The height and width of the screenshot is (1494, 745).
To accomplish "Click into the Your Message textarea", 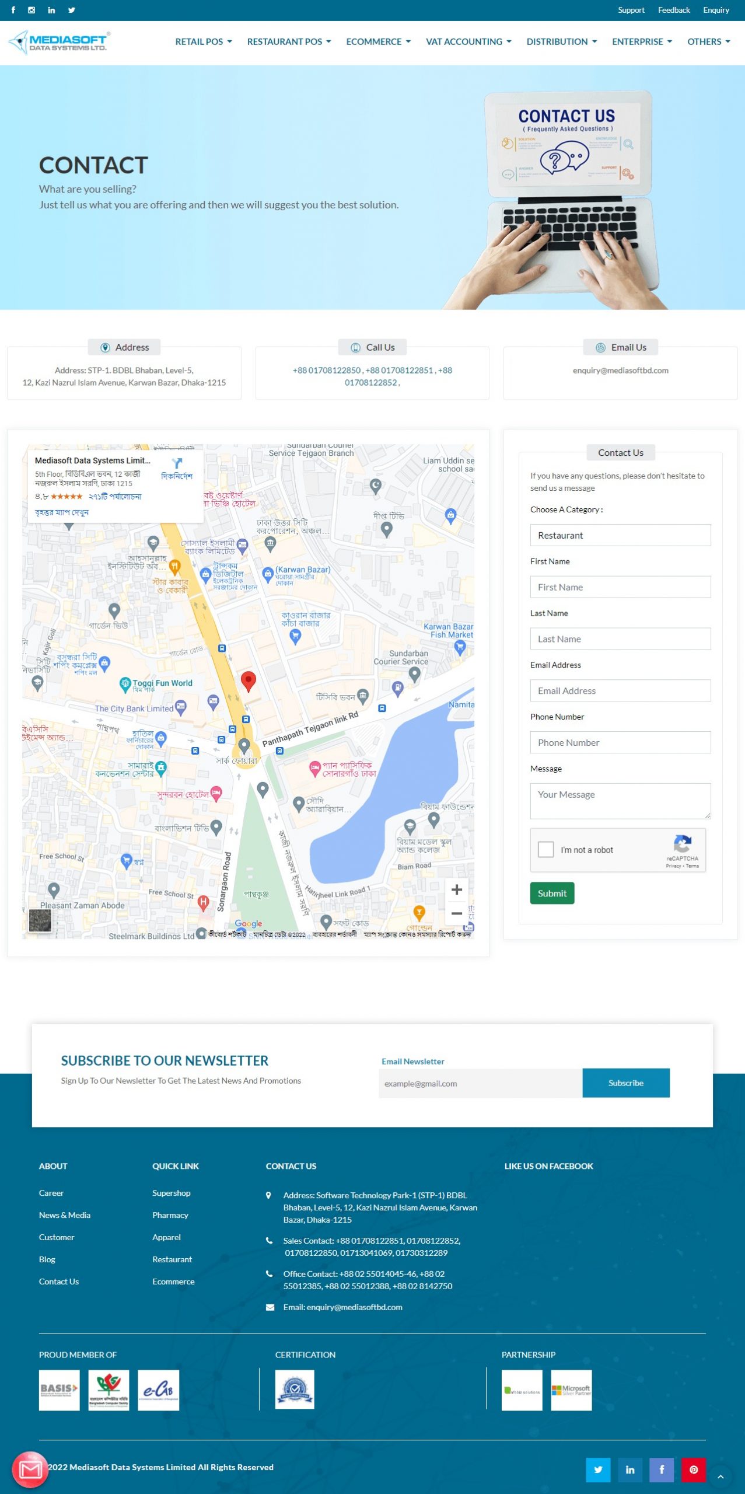I will [620, 801].
